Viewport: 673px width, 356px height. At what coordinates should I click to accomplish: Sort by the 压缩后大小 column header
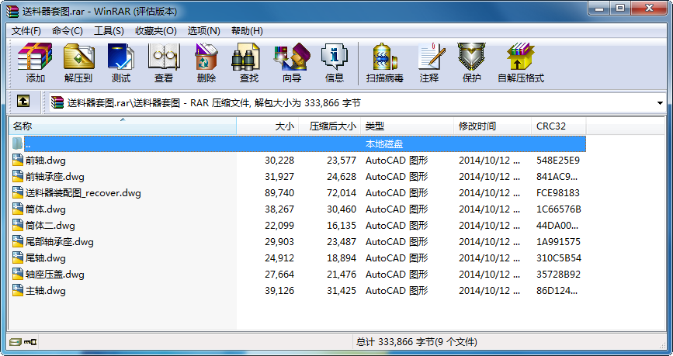point(330,126)
